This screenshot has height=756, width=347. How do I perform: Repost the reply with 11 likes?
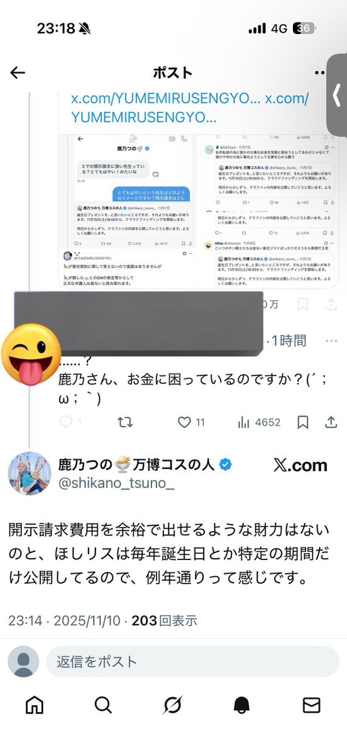tap(125, 422)
